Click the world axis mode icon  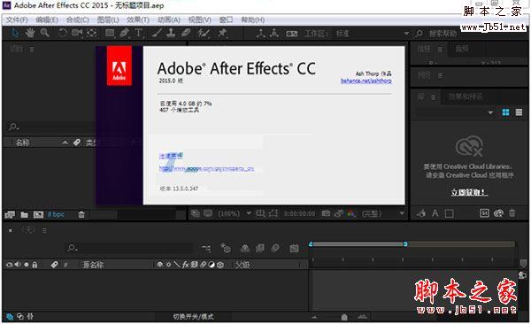274,34
